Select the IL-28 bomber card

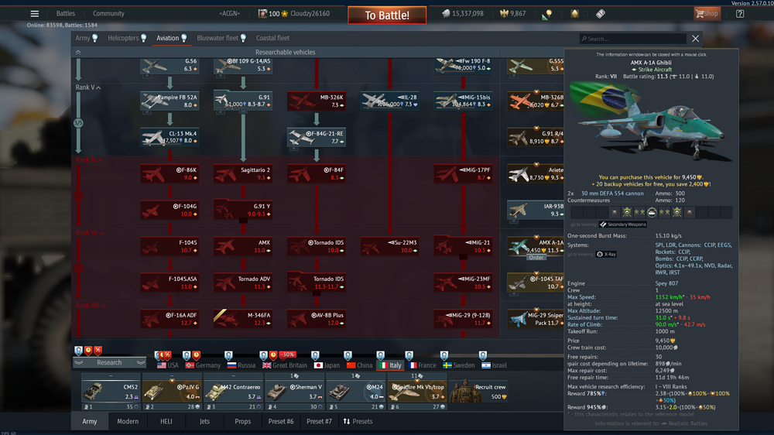(x=390, y=101)
